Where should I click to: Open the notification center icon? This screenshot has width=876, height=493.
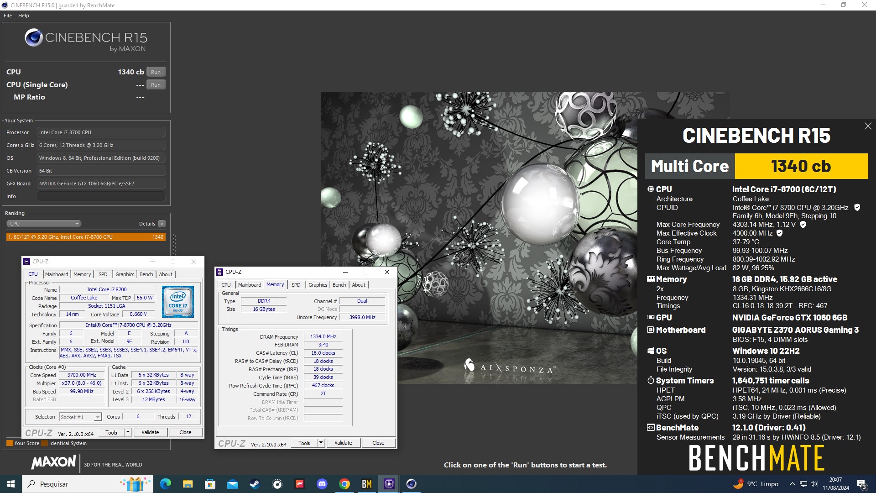[861, 484]
